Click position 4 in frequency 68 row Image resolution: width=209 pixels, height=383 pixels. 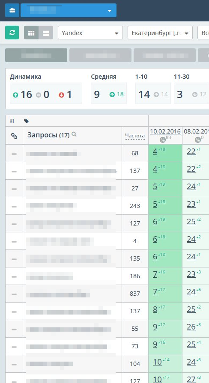pyautogui.click(x=155, y=151)
